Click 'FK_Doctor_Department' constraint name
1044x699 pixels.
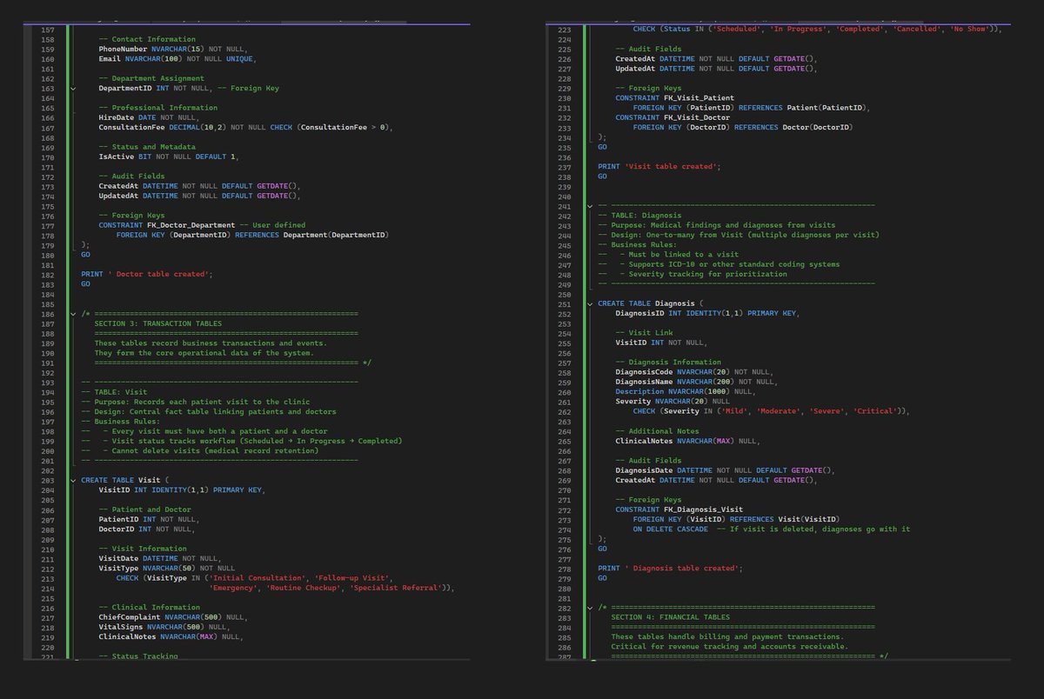point(191,226)
